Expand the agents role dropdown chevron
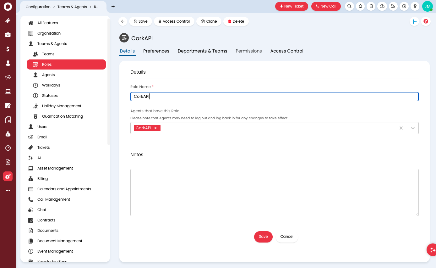436x268 pixels. (413, 128)
